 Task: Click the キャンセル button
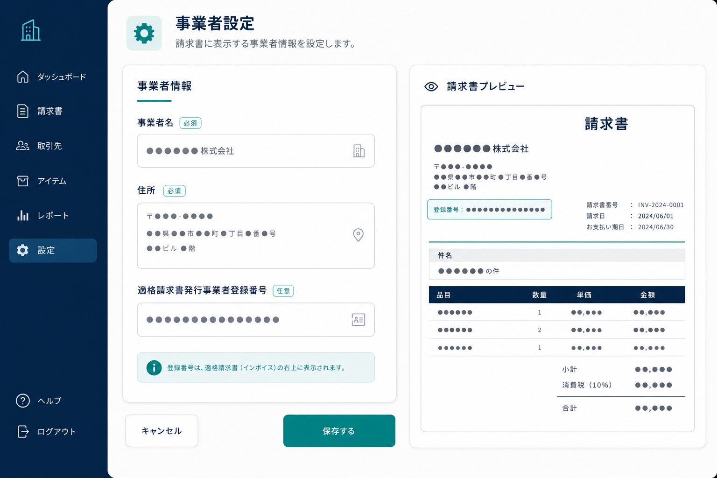tap(162, 431)
